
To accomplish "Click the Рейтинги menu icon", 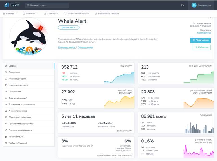I will pyautogui.click(x=24, y=14).
